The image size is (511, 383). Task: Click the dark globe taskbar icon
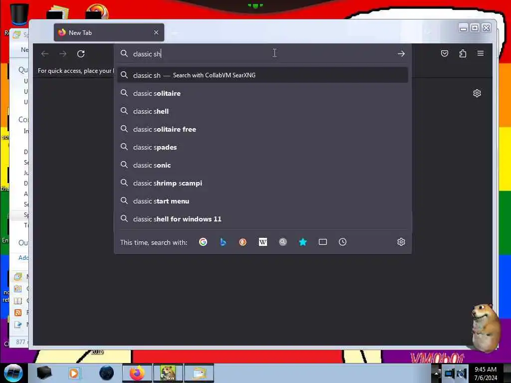point(107,373)
